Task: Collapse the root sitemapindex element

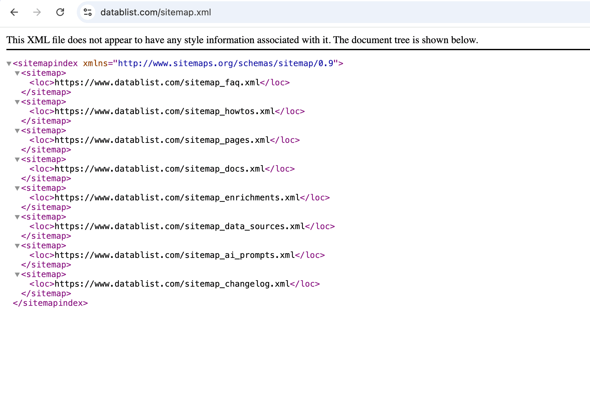Action: point(9,63)
